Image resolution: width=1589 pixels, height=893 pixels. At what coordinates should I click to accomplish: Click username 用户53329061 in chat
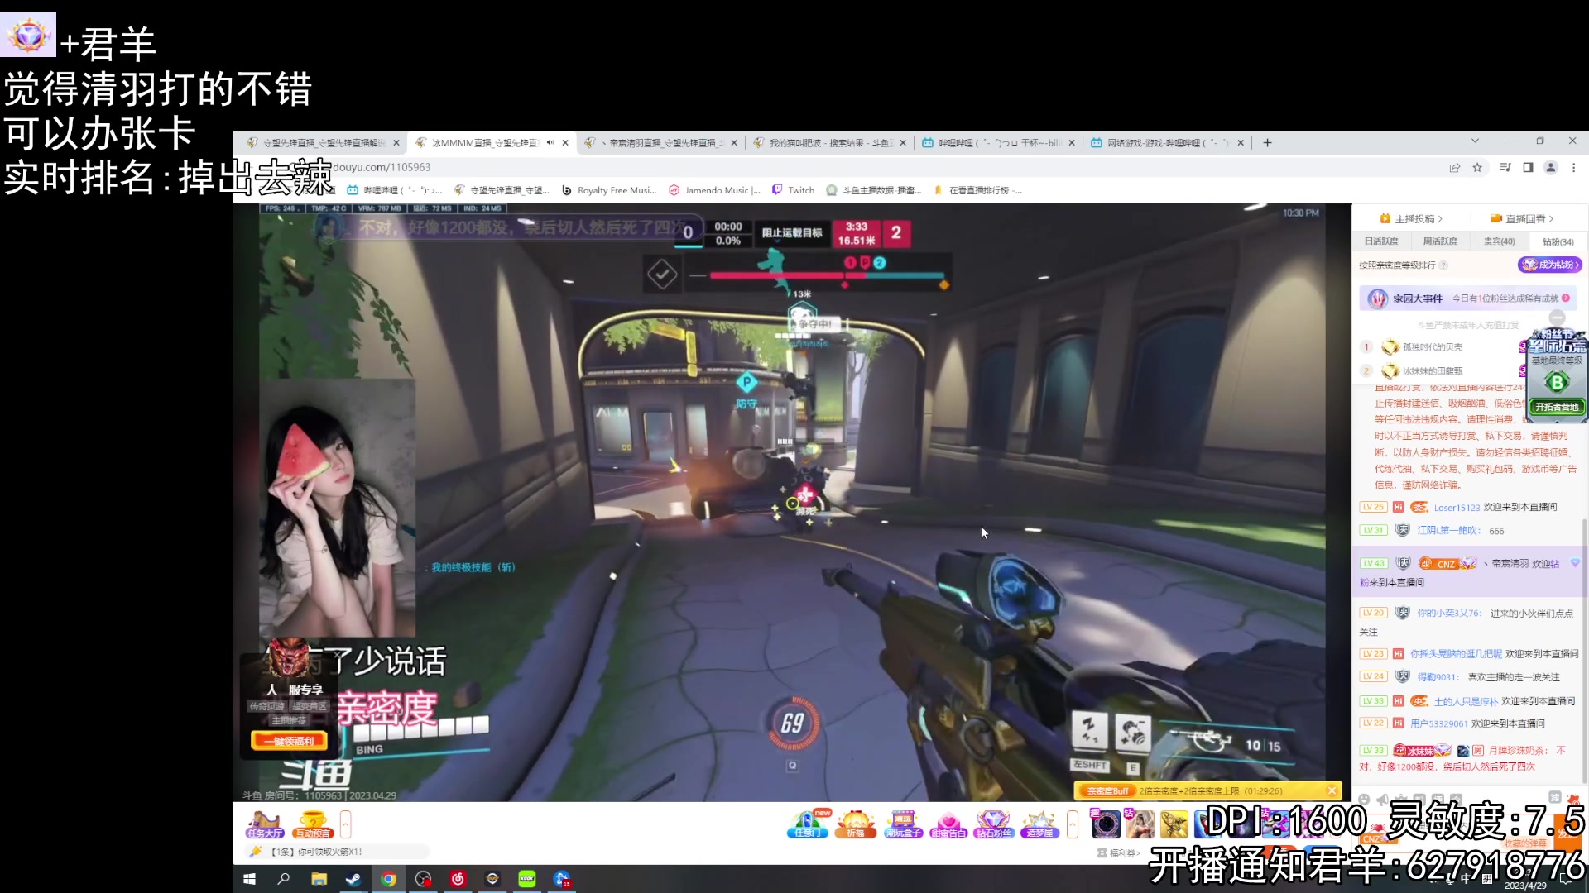coord(1438,723)
